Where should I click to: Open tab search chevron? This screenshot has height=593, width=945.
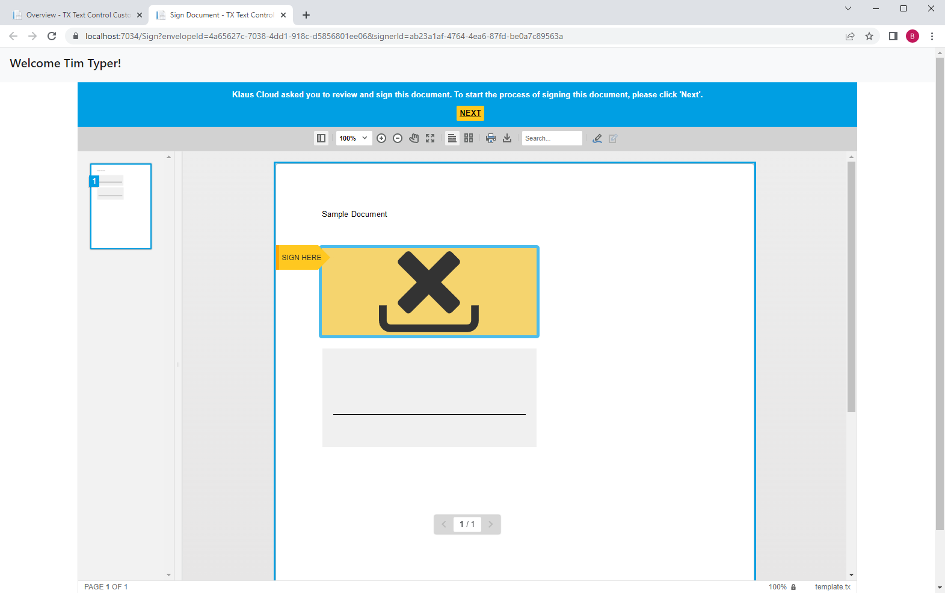point(848,8)
